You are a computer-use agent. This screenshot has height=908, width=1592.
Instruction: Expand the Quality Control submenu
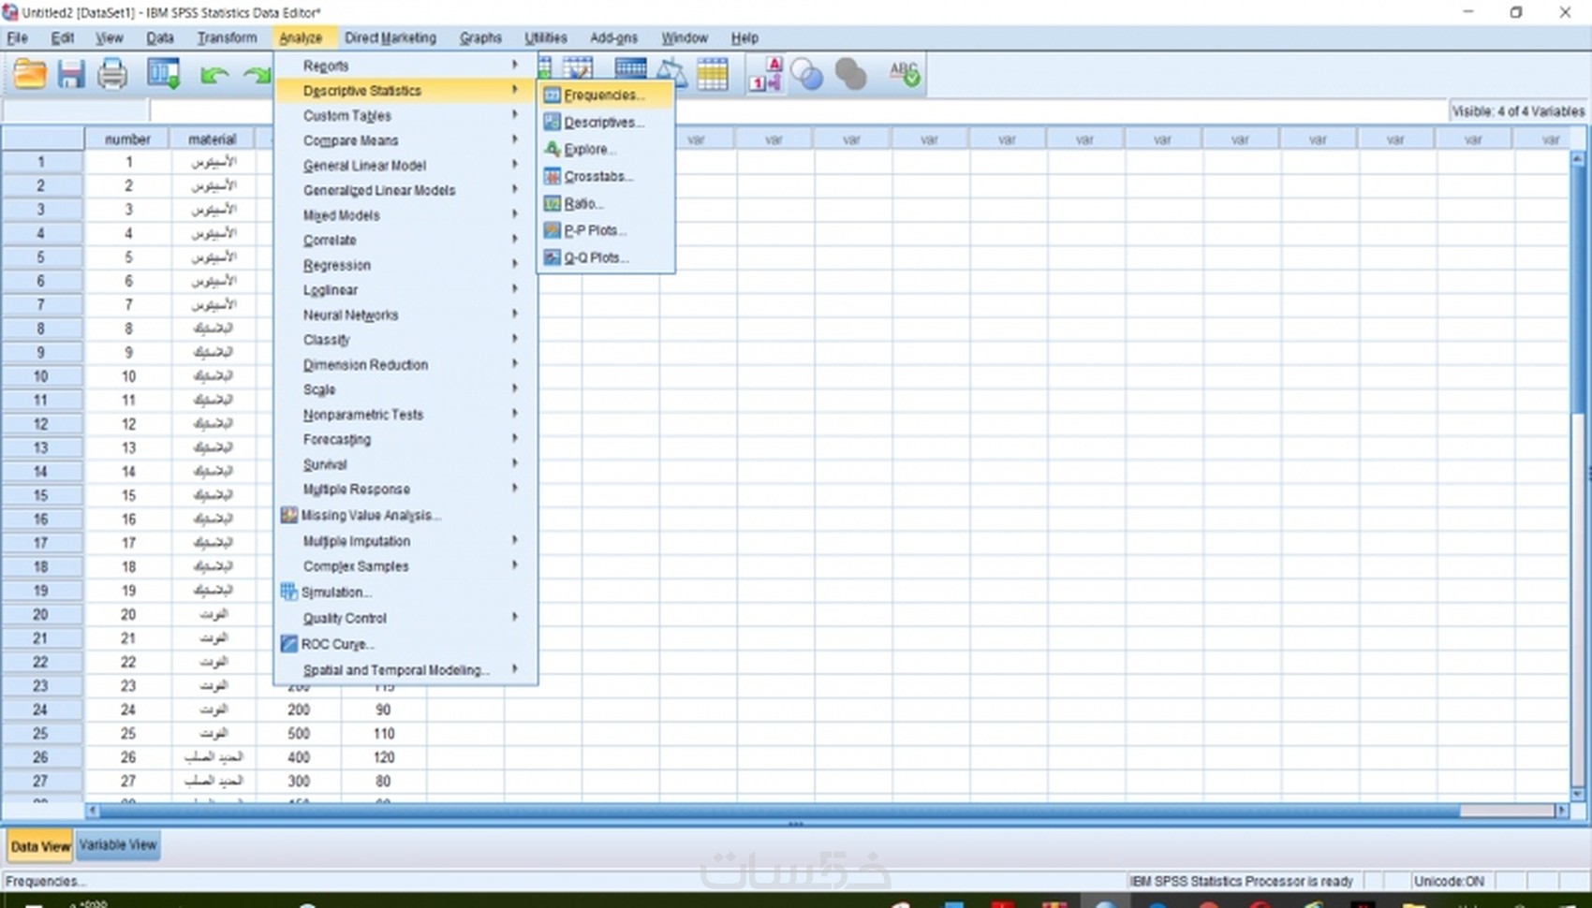tap(405, 619)
